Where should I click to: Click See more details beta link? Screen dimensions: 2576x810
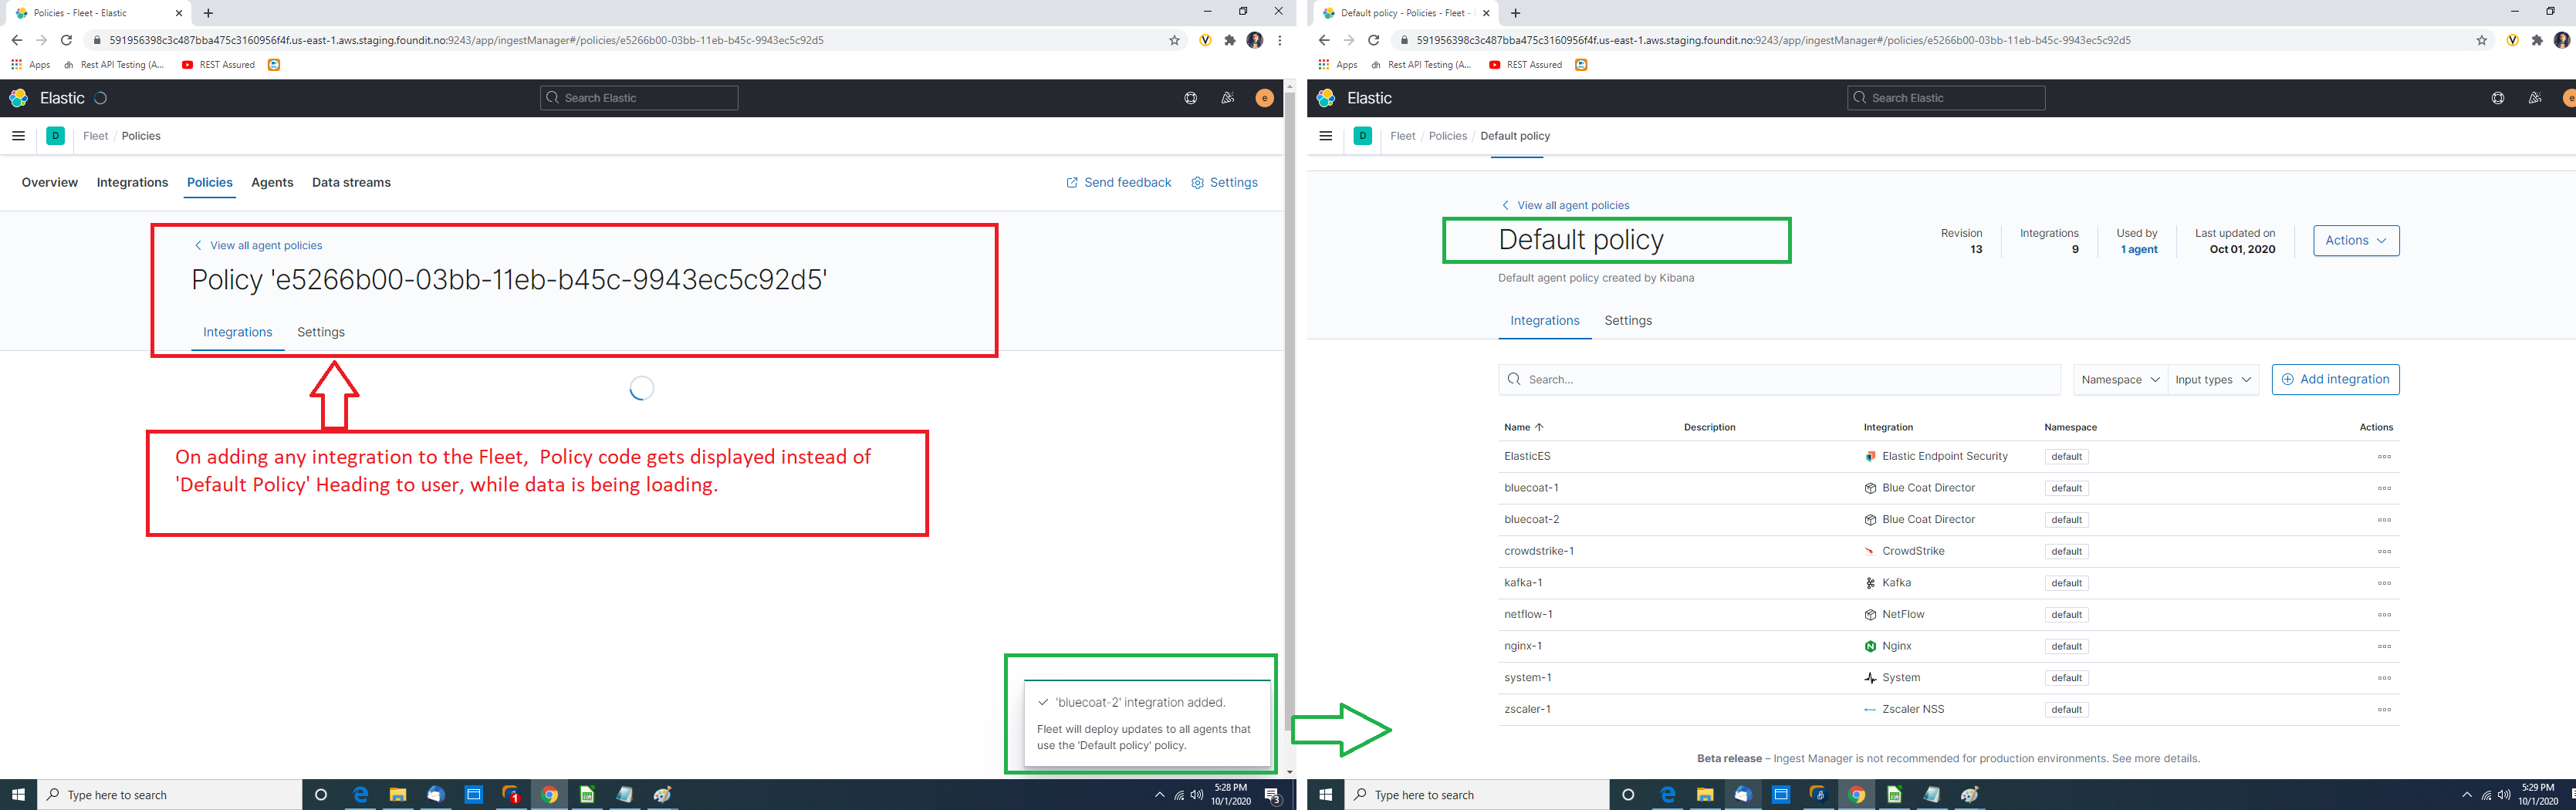(x=2155, y=759)
